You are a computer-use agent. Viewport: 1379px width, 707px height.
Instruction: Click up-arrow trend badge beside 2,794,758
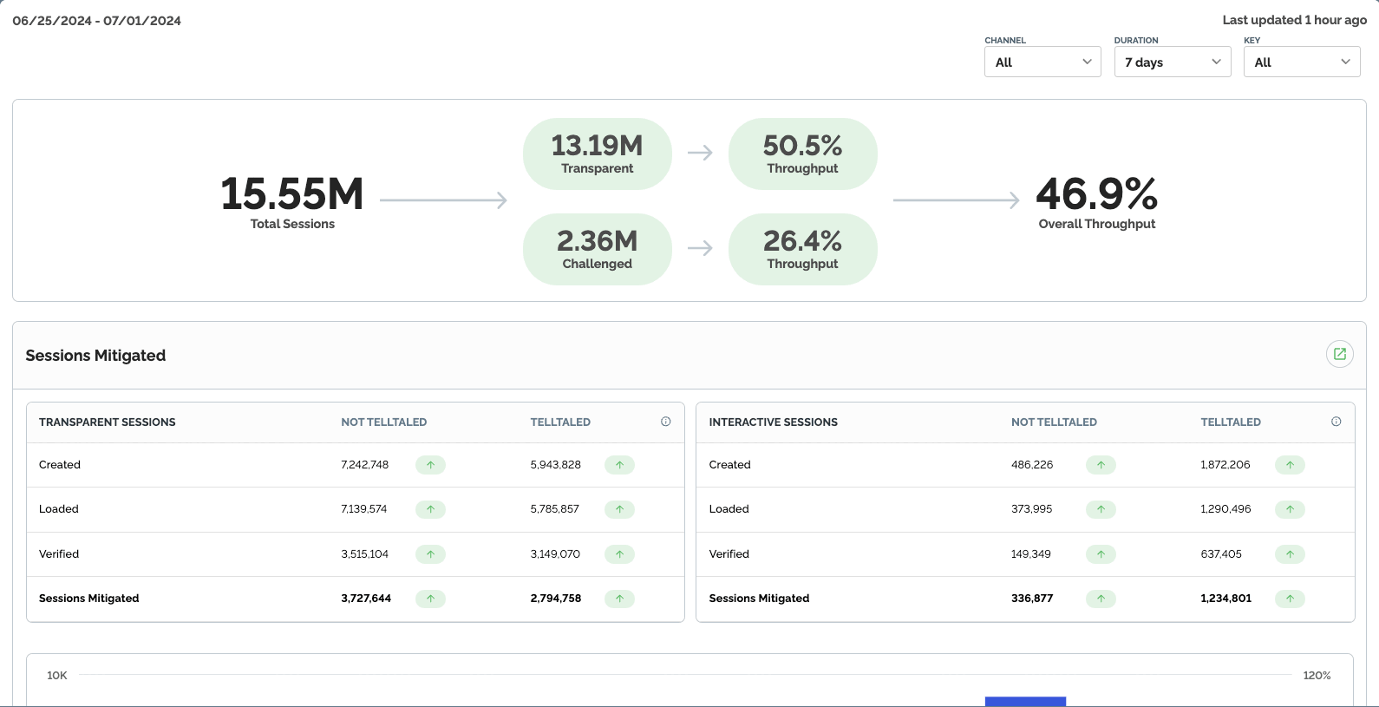click(x=619, y=599)
